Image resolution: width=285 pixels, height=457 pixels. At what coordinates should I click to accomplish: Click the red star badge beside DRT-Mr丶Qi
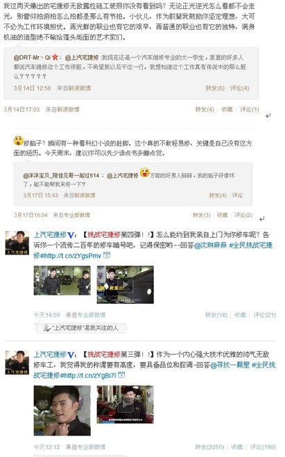(x=55, y=58)
